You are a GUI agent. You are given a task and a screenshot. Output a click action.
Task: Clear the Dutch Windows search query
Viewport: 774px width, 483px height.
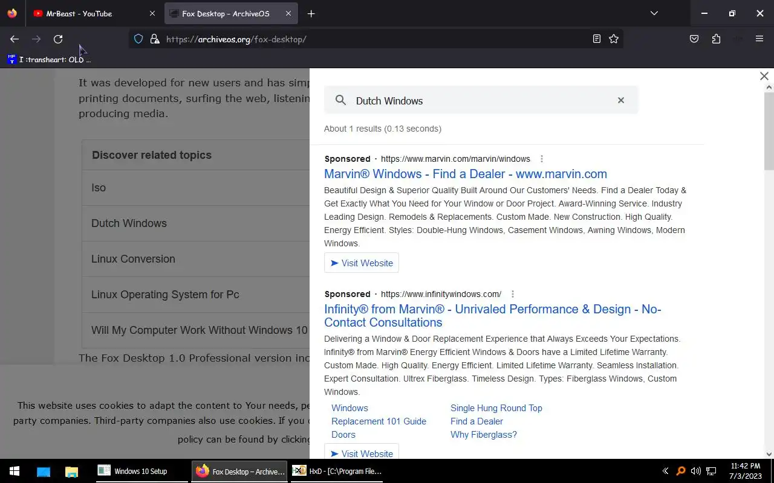tap(620, 100)
